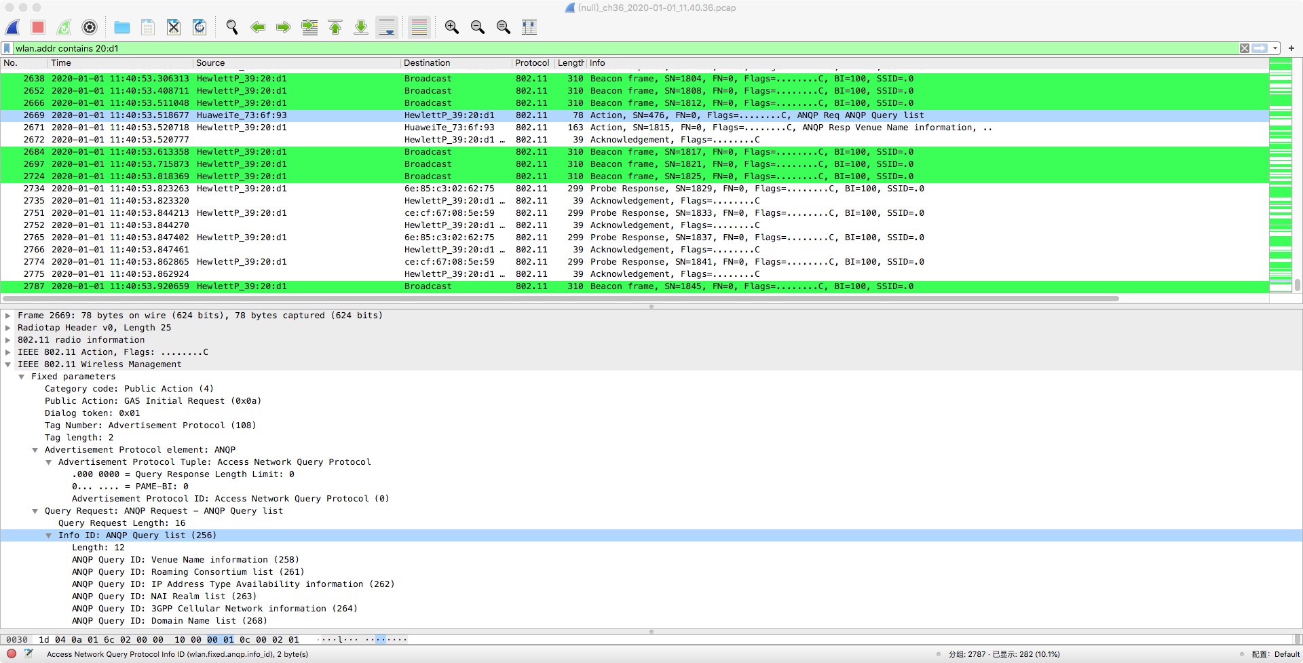1303x663 pixels.
Task: Sort packets by the Info column
Action: 927,63
